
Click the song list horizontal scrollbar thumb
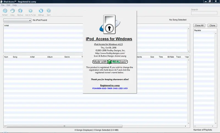(x=64, y=126)
